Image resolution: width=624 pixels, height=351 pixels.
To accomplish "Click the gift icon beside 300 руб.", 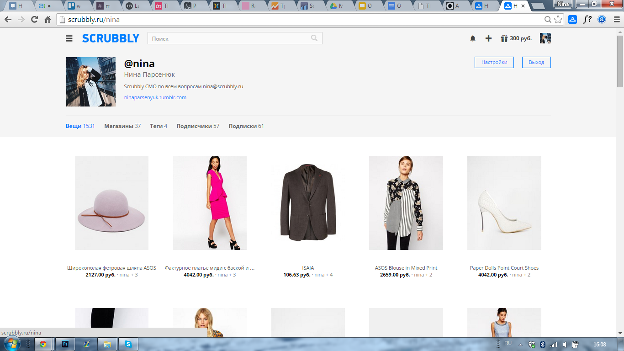I will (504, 38).
